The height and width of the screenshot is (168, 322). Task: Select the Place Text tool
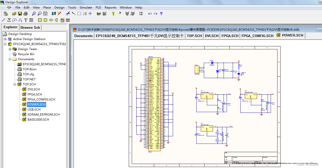click(26, 20)
